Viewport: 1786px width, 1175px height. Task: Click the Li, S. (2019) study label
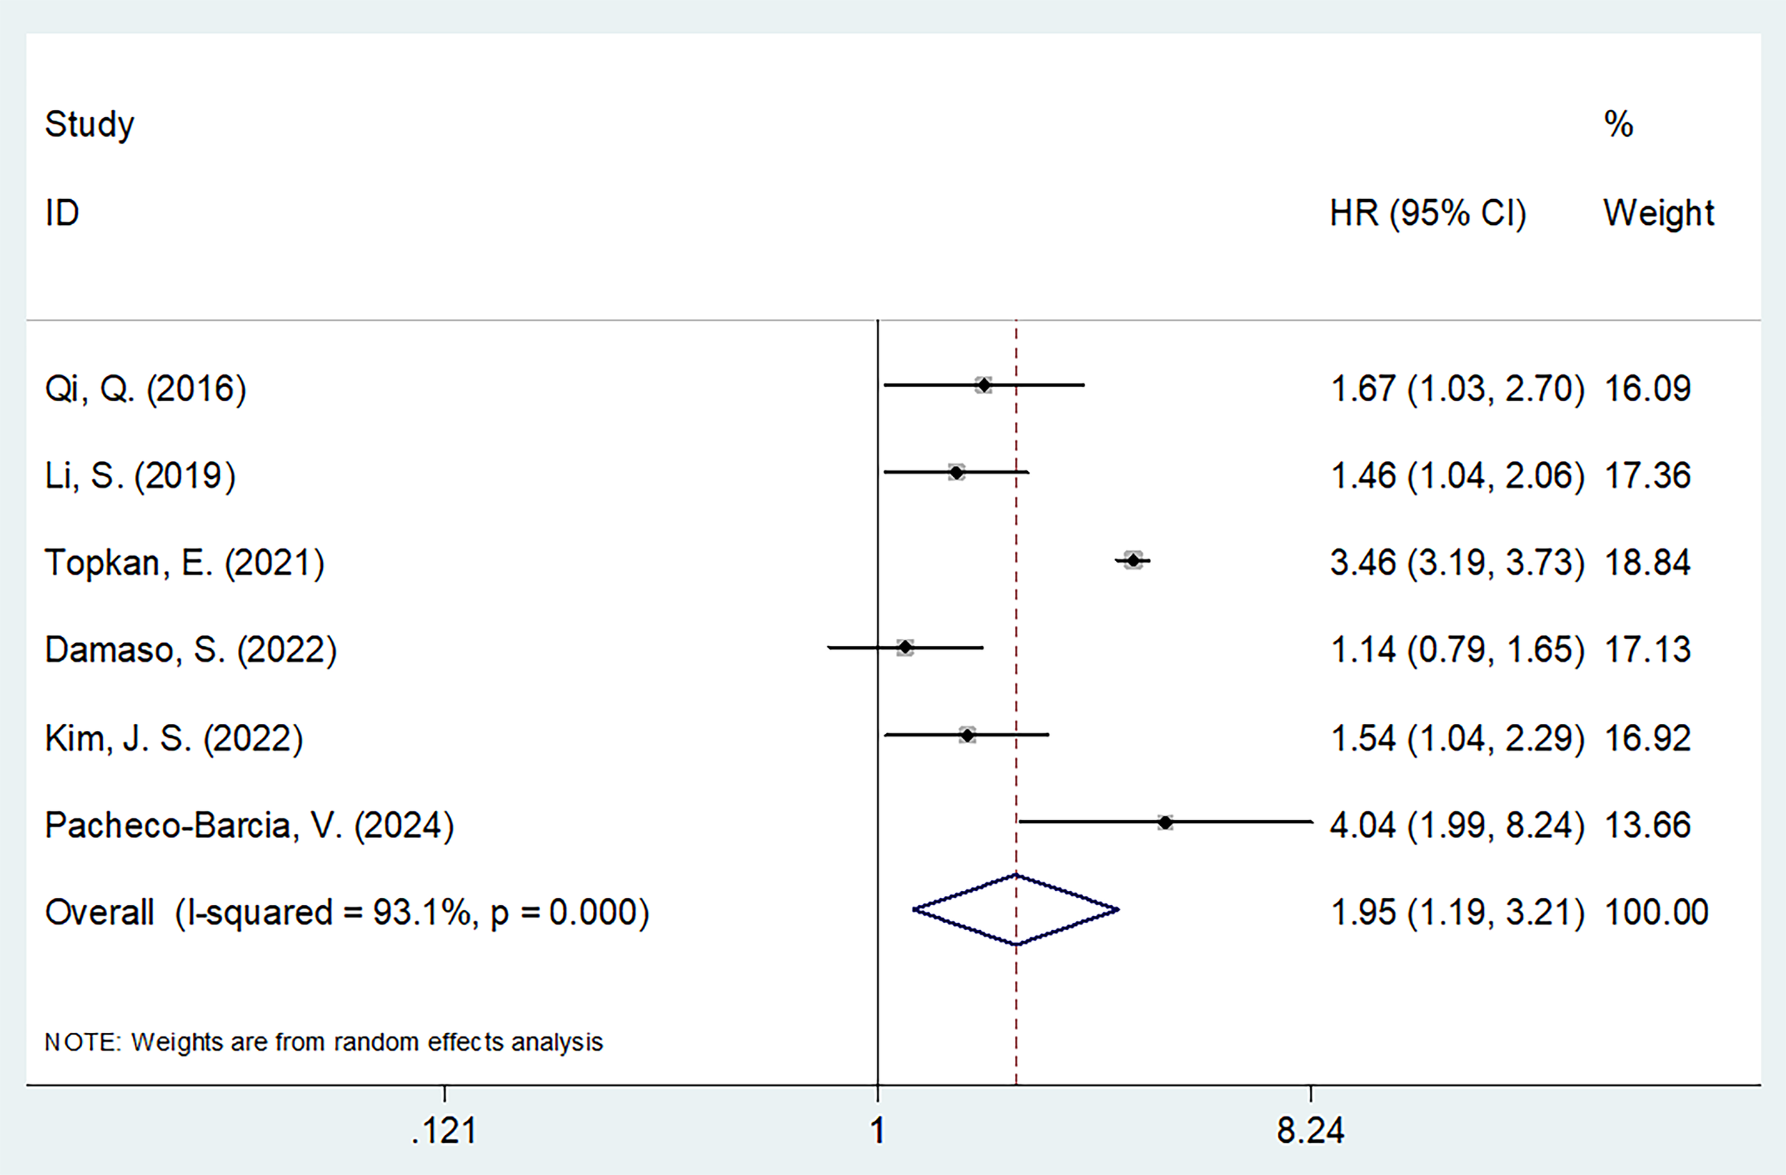tap(140, 475)
